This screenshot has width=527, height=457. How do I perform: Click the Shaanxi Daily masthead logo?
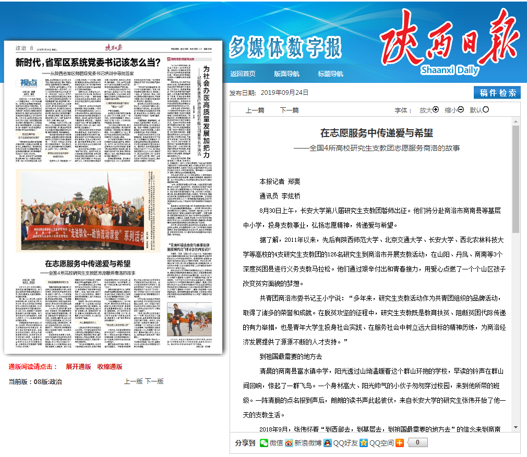pyautogui.click(x=450, y=42)
